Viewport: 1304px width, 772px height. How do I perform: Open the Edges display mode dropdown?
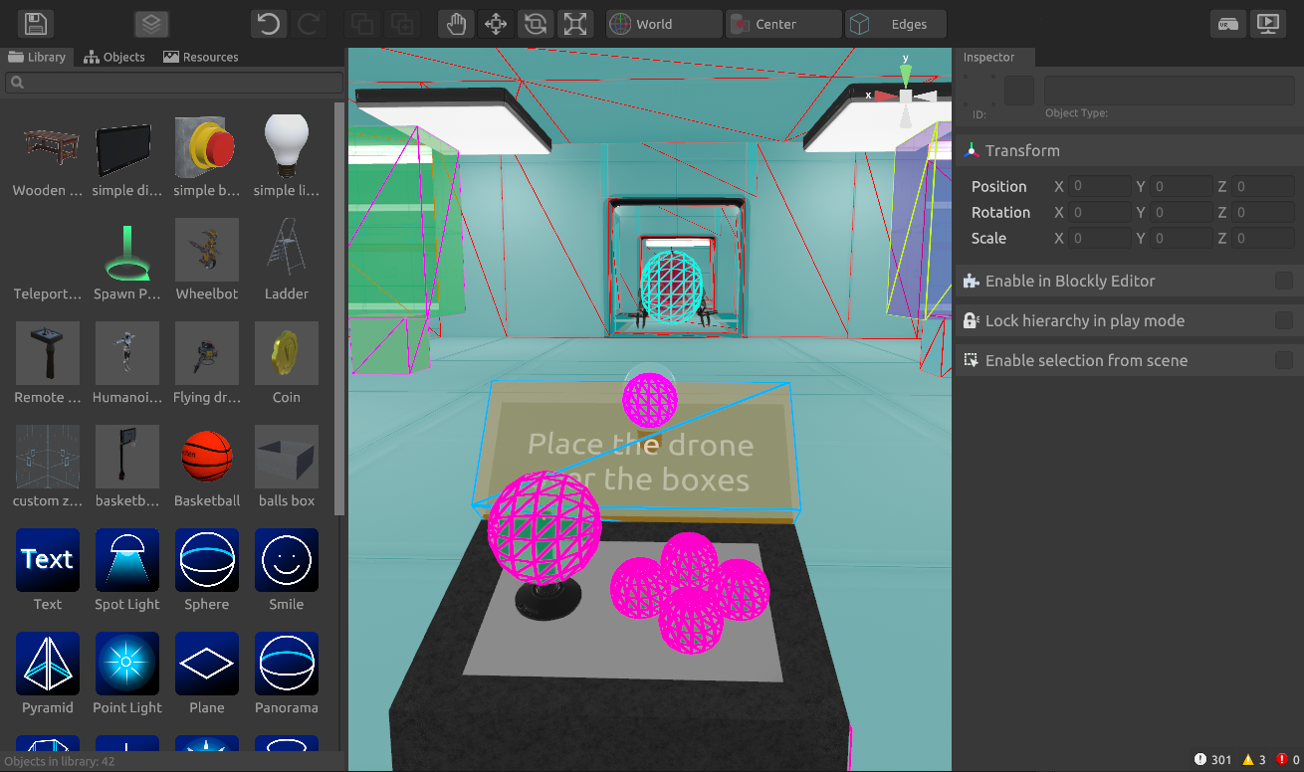coord(896,24)
